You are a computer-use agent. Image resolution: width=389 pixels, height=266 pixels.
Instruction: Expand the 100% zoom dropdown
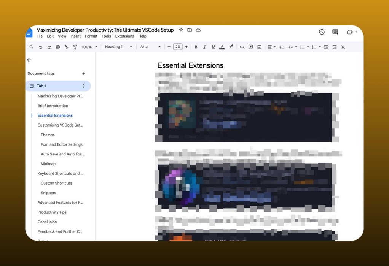tap(89, 47)
